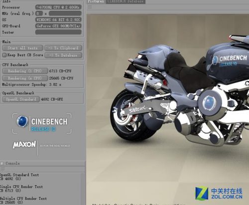Click the Cinebench globe logo icon

(x=22, y=122)
